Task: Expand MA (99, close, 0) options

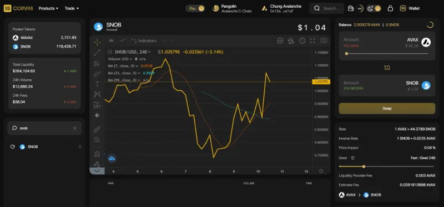Action: coord(139,80)
